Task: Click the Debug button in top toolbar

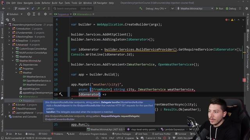Action: click(x=231, y=9)
